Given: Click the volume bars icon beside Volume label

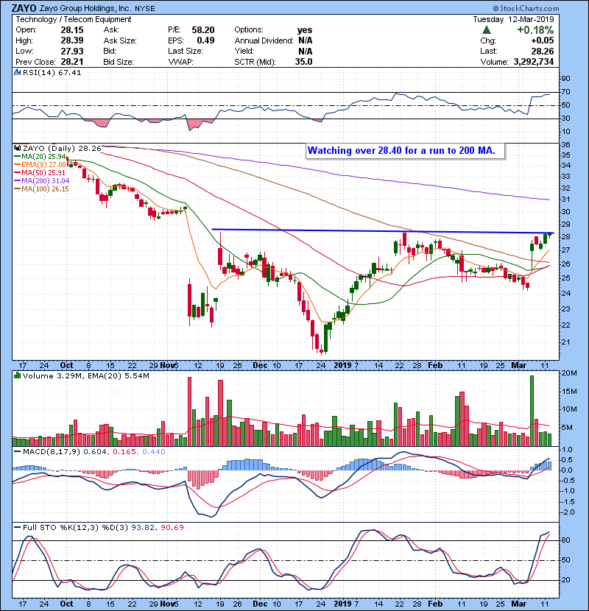Looking at the screenshot, I should click(x=18, y=375).
